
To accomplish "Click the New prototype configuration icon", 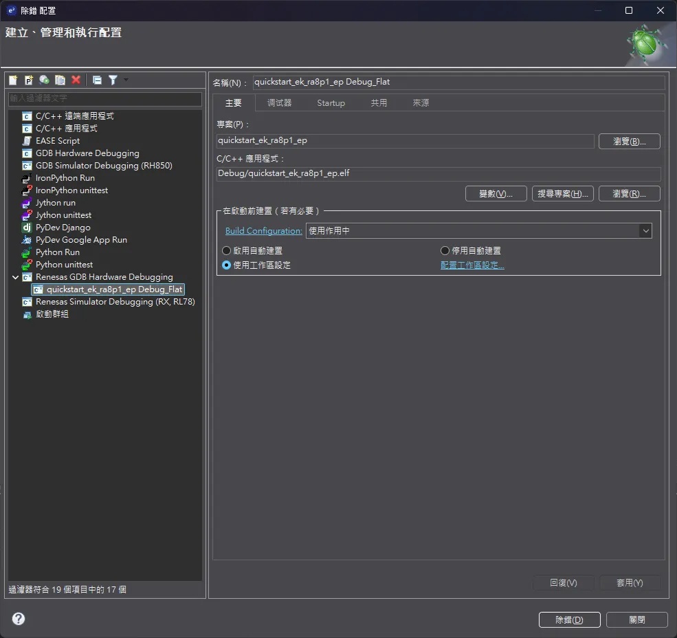I will tap(29, 80).
